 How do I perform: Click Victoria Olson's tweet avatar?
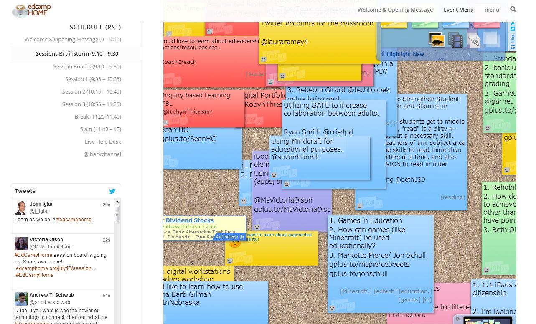click(21, 243)
